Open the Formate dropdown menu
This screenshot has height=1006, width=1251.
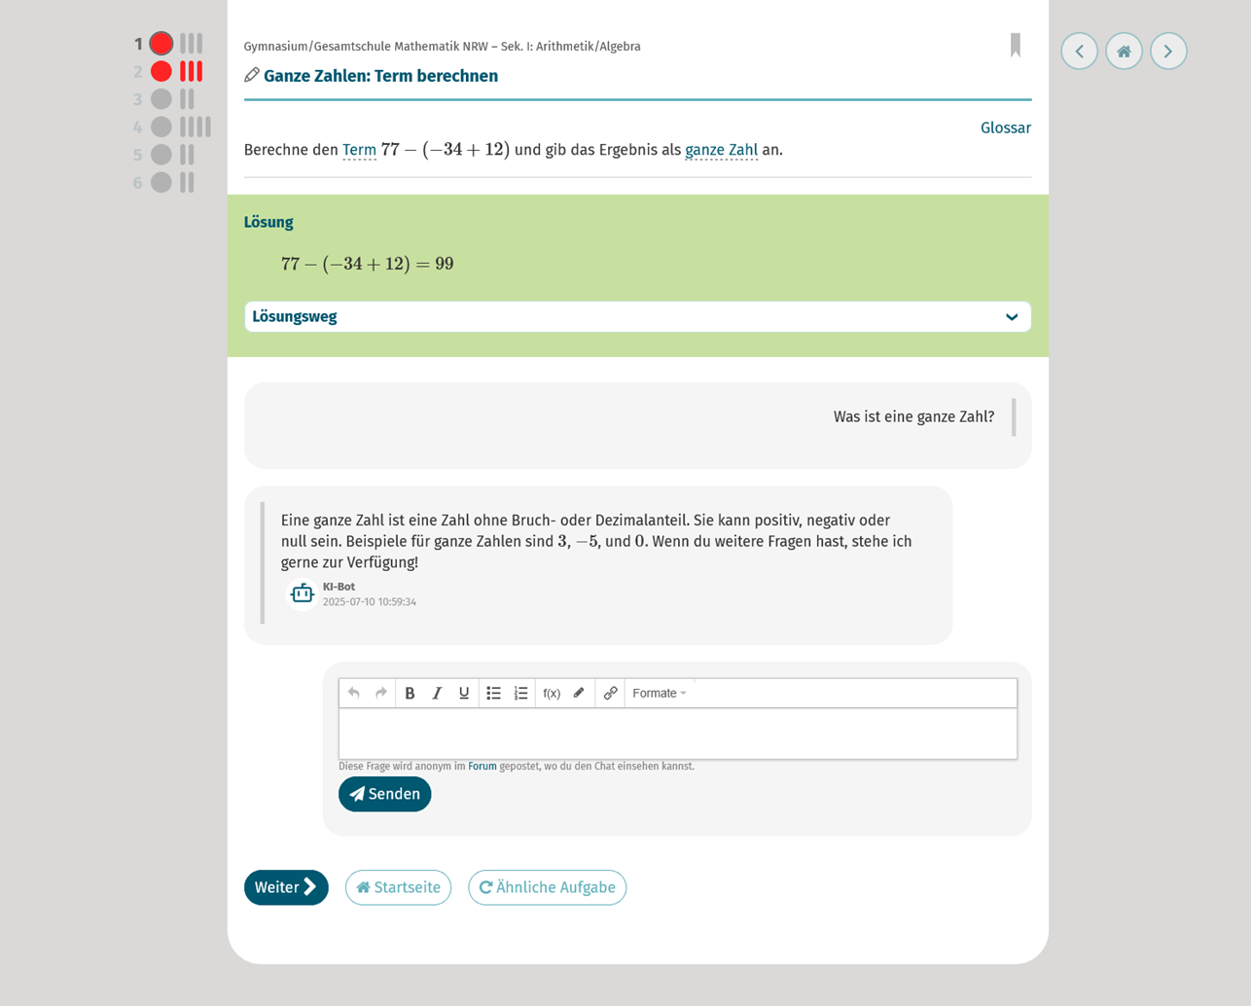(x=659, y=693)
